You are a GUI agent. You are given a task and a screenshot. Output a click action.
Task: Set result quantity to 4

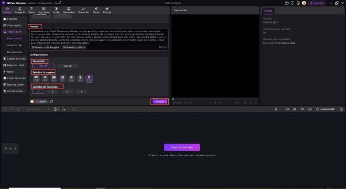click(81, 92)
